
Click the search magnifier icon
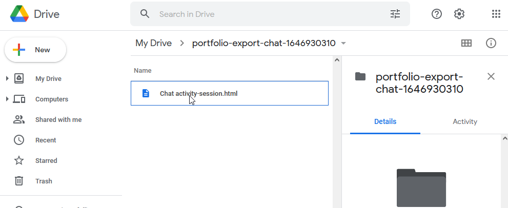click(x=145, y=14)
